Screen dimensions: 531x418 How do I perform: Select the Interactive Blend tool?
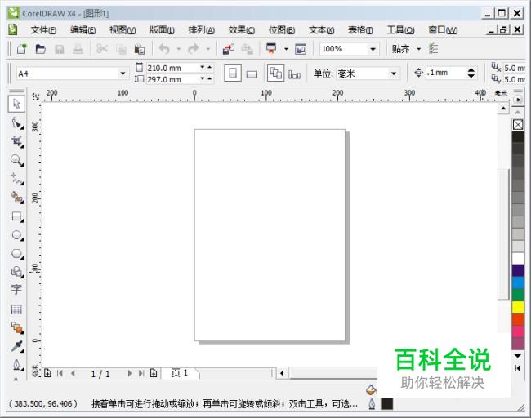tap(16, 327)
